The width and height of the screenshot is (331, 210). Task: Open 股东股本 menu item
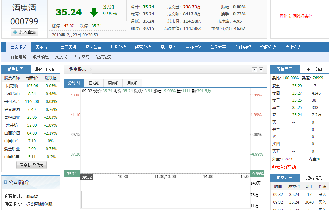tap(168, 47)
